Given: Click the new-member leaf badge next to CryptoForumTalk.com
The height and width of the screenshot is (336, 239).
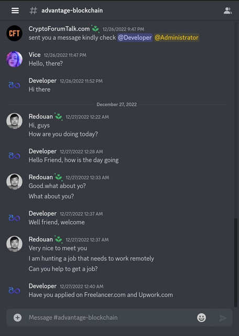Looking at the screenshot, I should pyautogui.click(x=95, y=29).
